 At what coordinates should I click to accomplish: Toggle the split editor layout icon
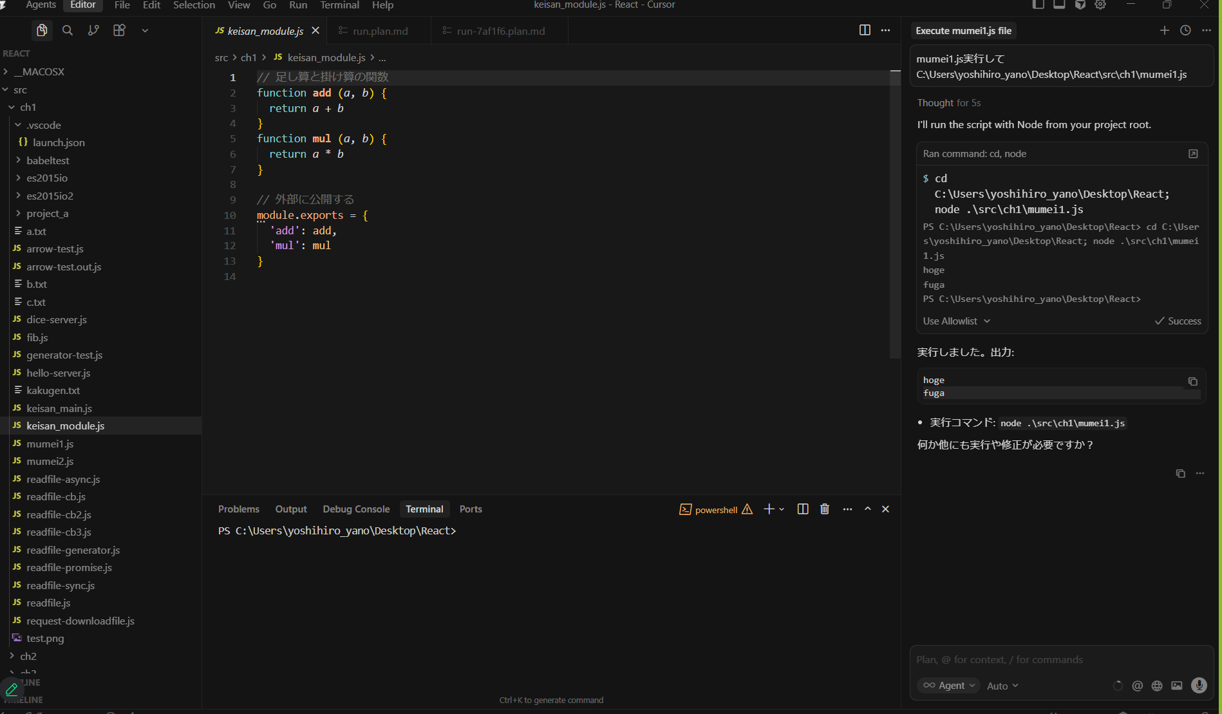tap(864, 30)
